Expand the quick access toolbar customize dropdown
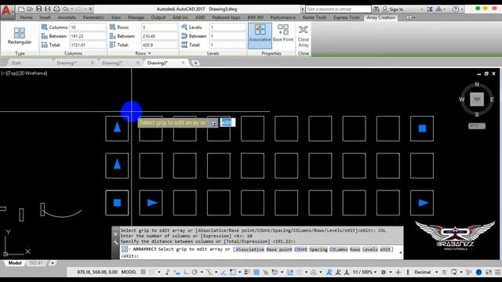This screenshot has height=282, width=502. point(91,9)
